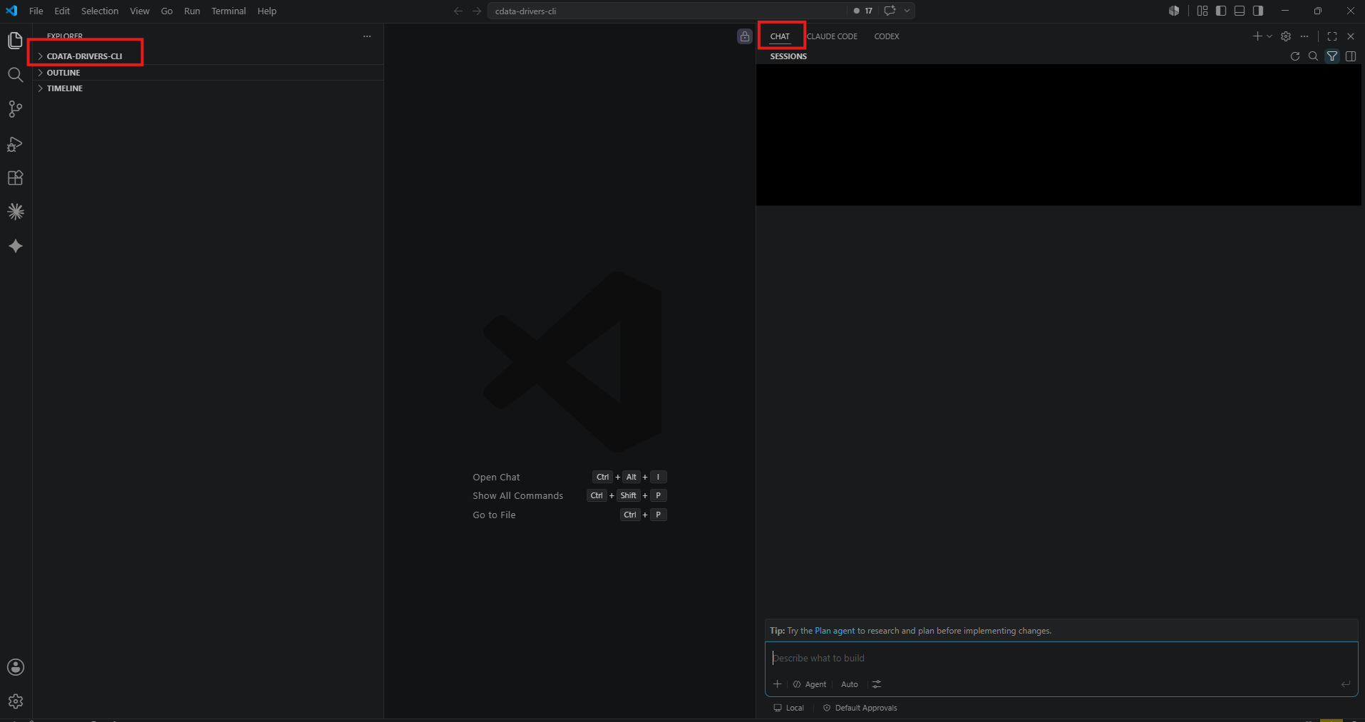
Task: Toggle the secondary side bar
Action: (1258, 11)
